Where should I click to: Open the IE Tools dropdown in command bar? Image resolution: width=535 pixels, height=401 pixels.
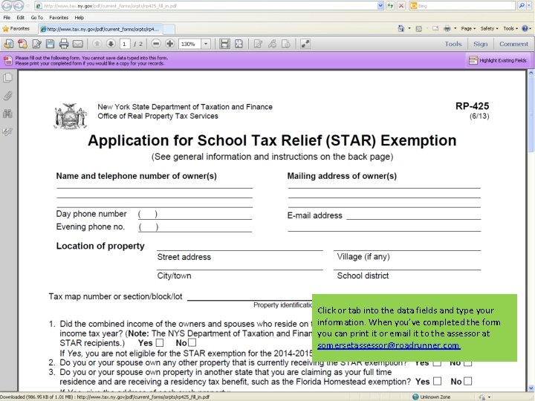coord(510,29)
